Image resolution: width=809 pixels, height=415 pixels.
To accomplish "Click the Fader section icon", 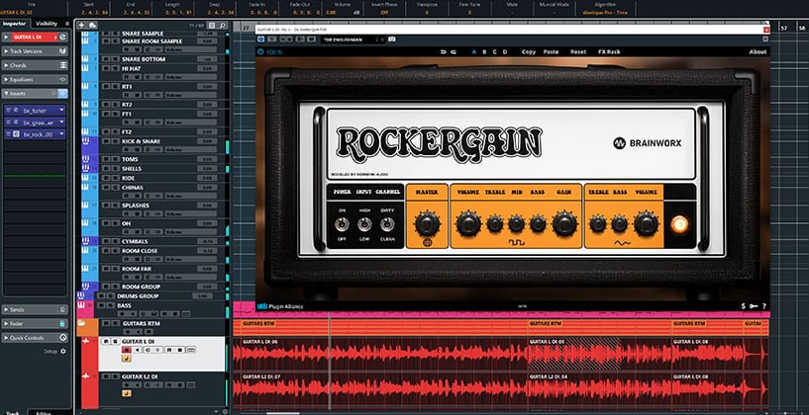I will tap(62, 324).
